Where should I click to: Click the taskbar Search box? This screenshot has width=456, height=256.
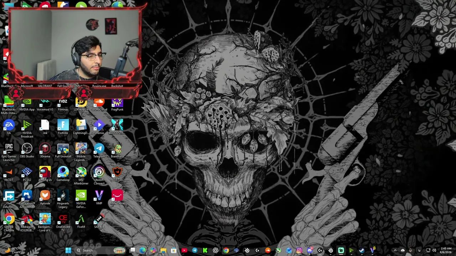tap(101, 250)
